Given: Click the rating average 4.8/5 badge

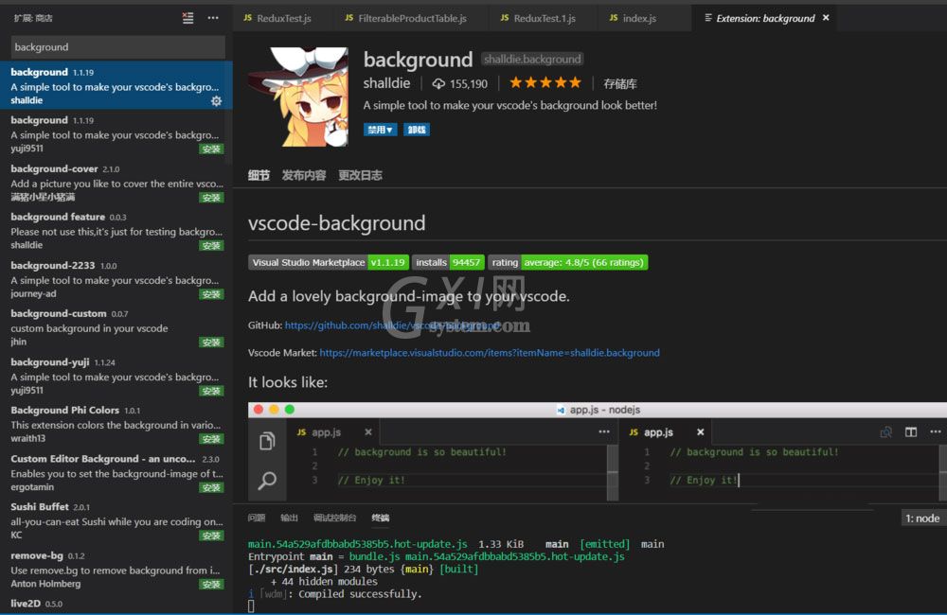Looking at the screenshot, I should click(x=567, y=262).
